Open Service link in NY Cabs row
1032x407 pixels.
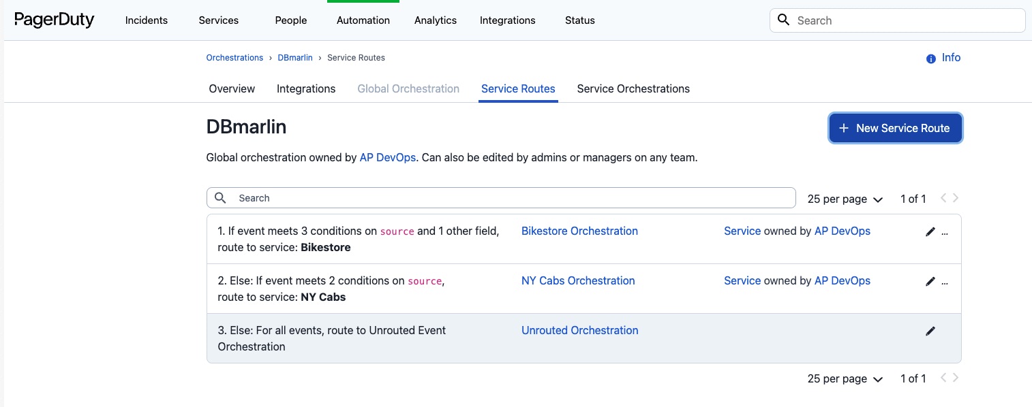pyautogui.click(x=742, y=280)
